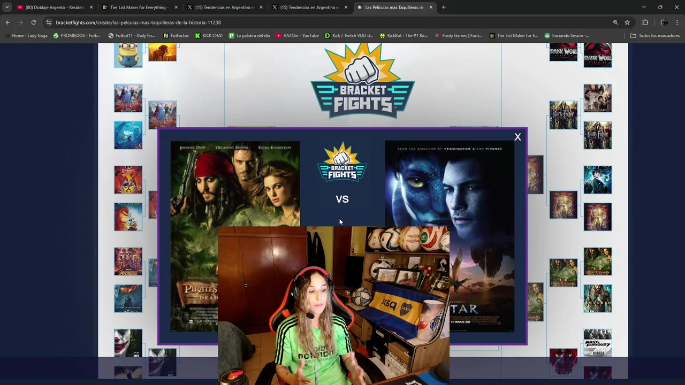Open PROMIEDOS bookmark
The height and width of the screenshot is (385, 685).
point(77,36)
